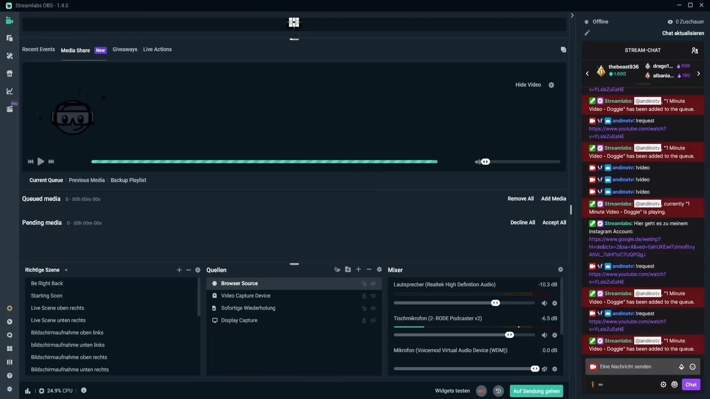Unmute the Mikrofon Voicemod channel
The image size is (710, 399).
pos(544,369)
